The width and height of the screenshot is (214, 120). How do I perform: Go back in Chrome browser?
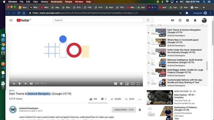coord(9,13)
